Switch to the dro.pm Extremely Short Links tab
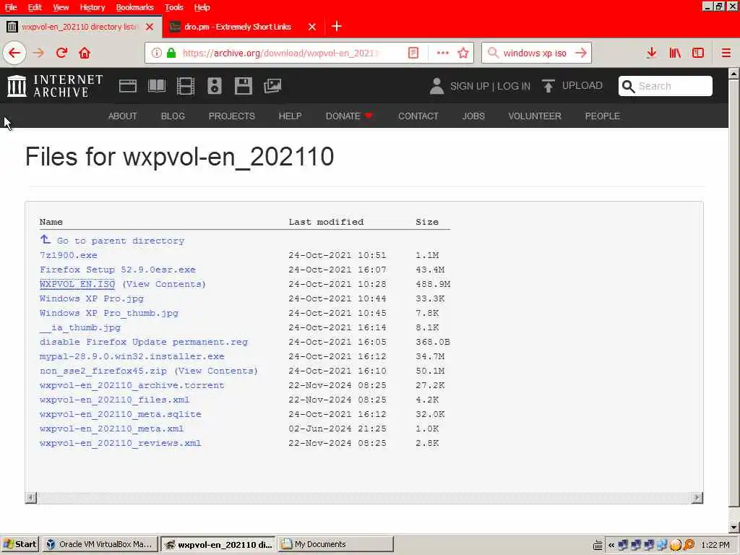This screenshot has width=740, height=555. [237, 27]
